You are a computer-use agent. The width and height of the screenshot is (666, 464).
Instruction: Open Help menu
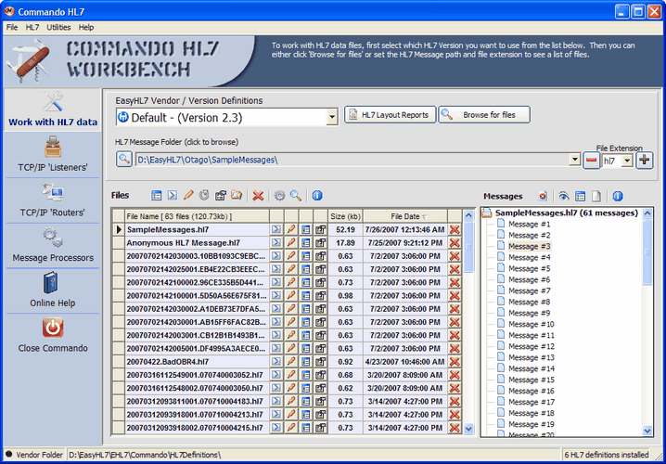tap(86, 27)
